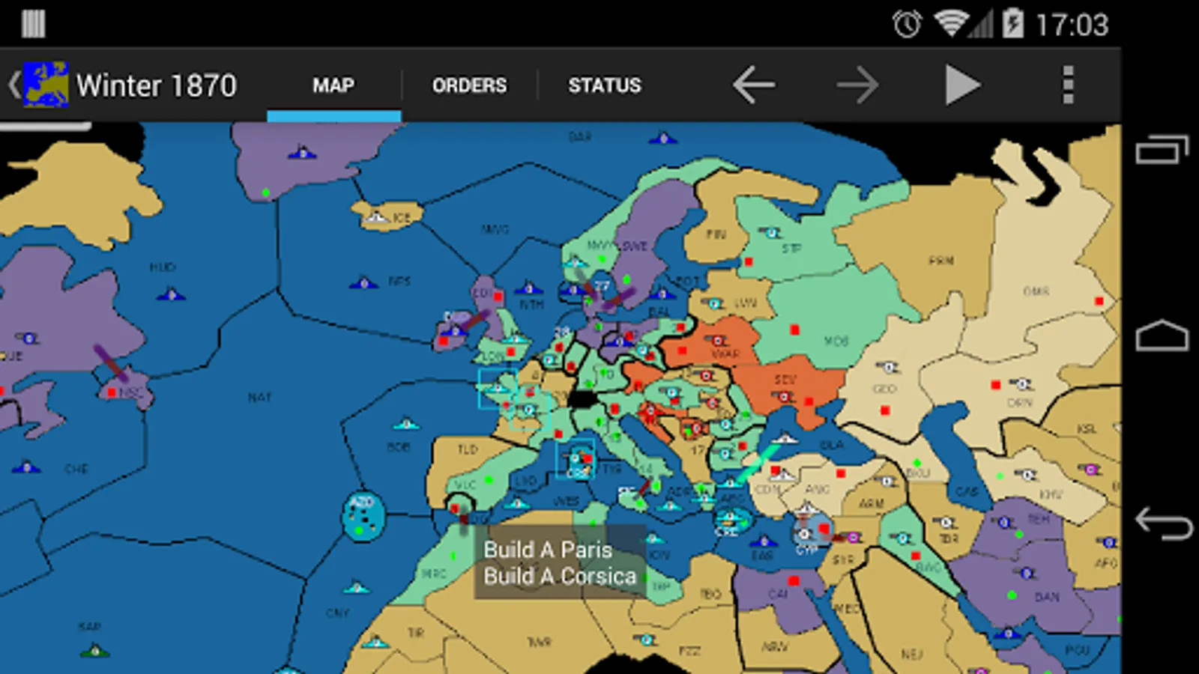Switch to the MAP tab
The width and height of the screenshot is (1199, 674).
tap(333, 85)
